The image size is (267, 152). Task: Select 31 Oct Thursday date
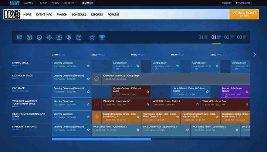click(x=203, y=37)
